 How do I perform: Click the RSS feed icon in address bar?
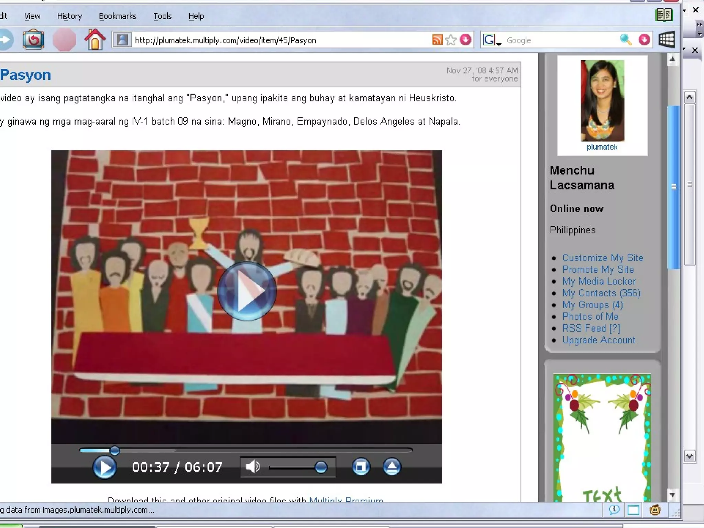437,40
